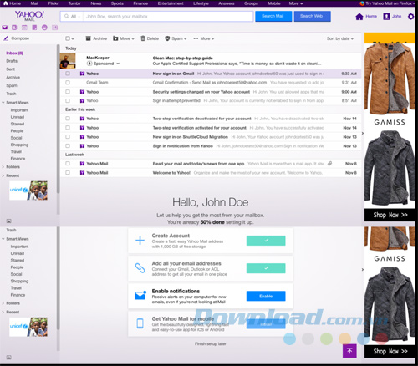Click the magnifier icon in the search box
418x366 pixels.
tap(67, 17)
